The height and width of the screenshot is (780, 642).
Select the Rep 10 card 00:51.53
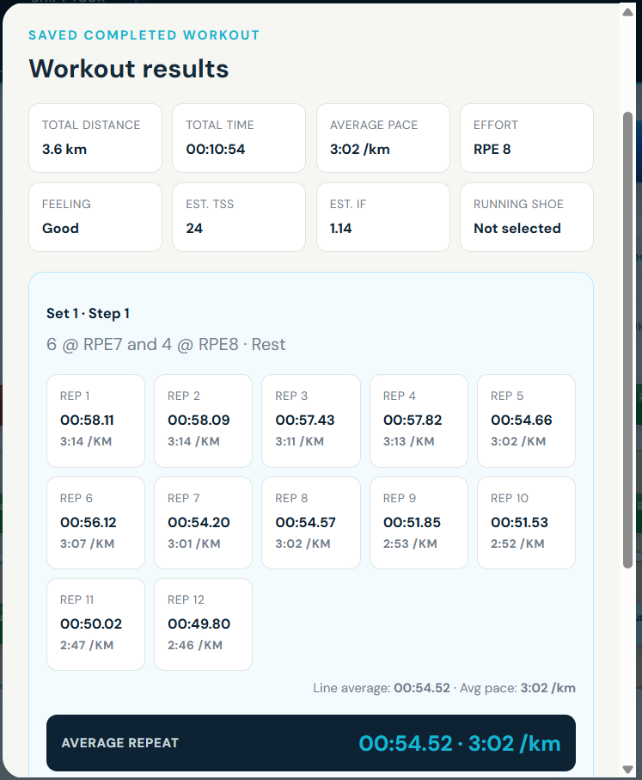(x=526, y=523)
